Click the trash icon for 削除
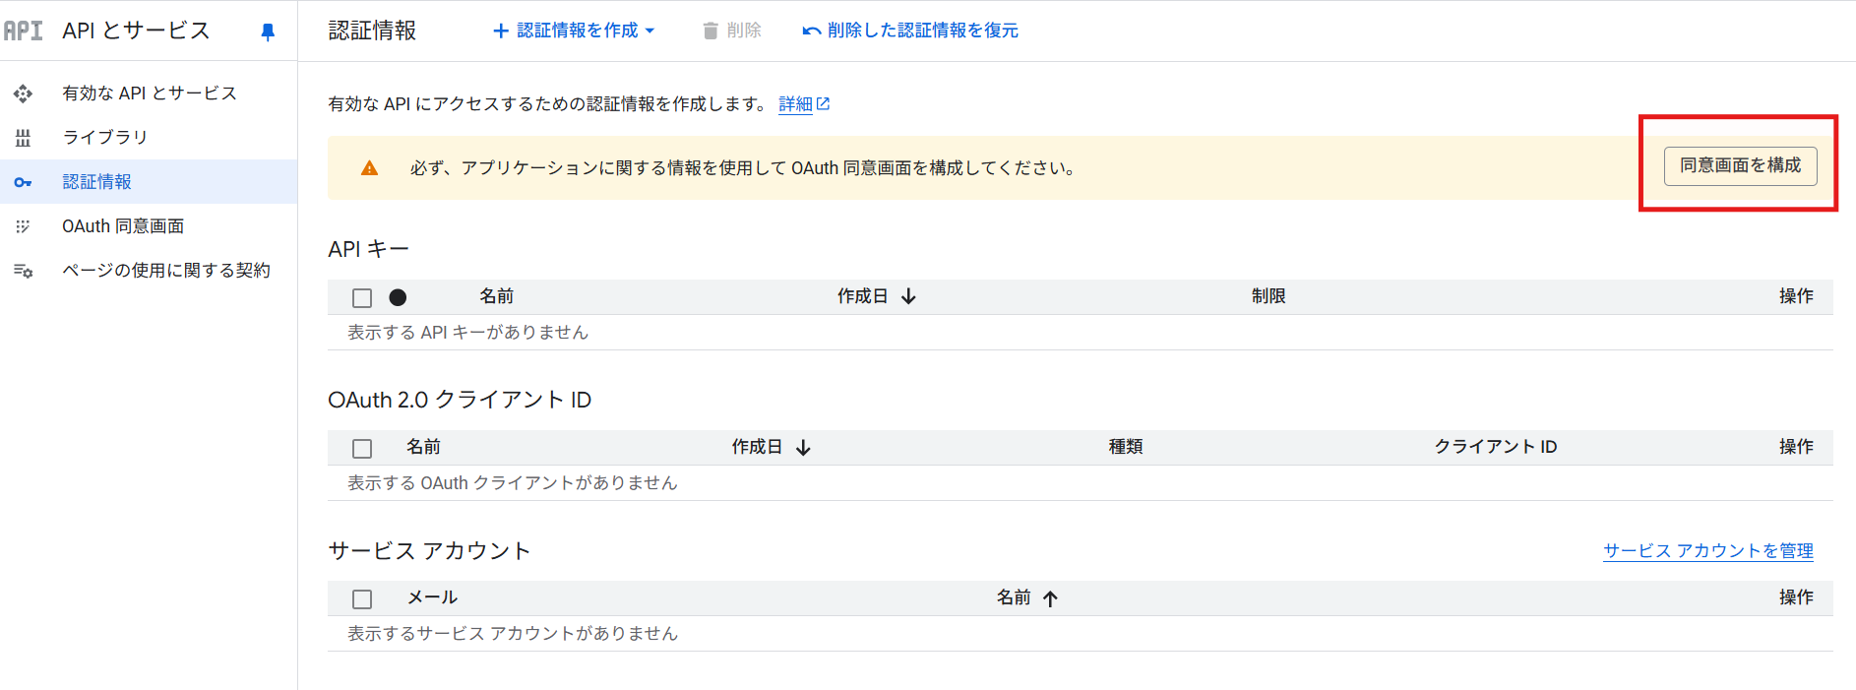The image size is (1856, 690). click(x=711, y=31)
